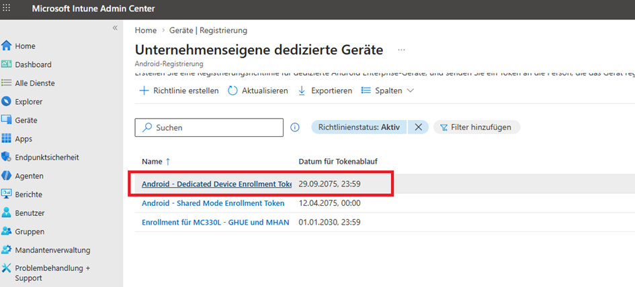Image resolution: width=635 pixels, height=287 pixels.
Task: Sort by Name column header
Action: 156,162
